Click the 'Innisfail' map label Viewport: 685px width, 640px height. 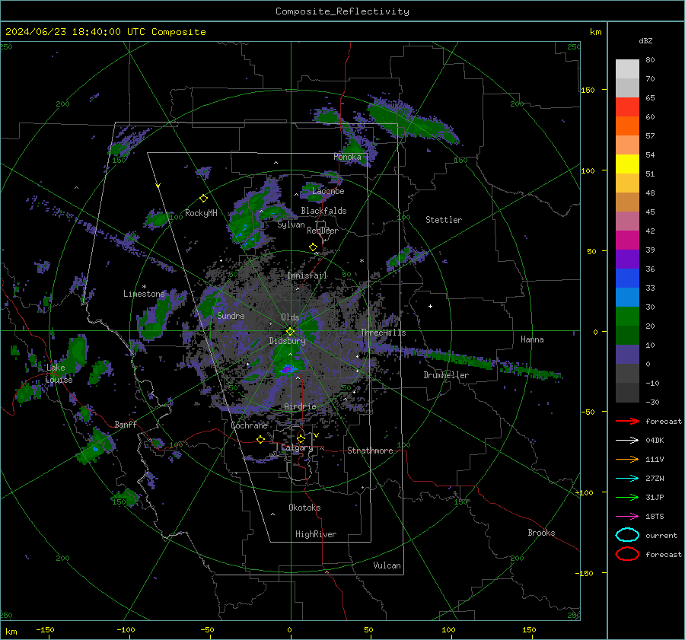coord(307,275)
